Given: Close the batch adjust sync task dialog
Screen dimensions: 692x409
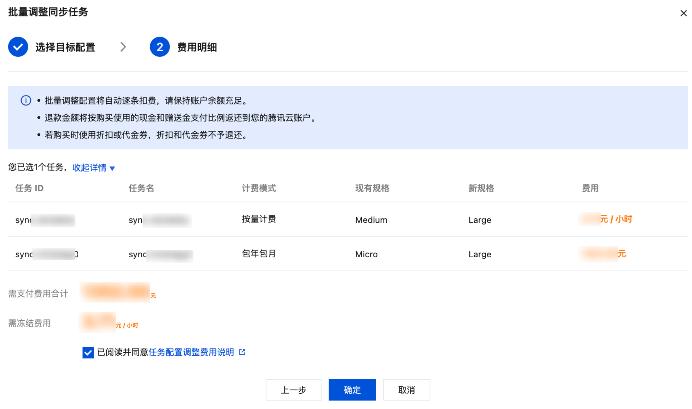Looking at the screenshot, I should (x=683, y=13).
